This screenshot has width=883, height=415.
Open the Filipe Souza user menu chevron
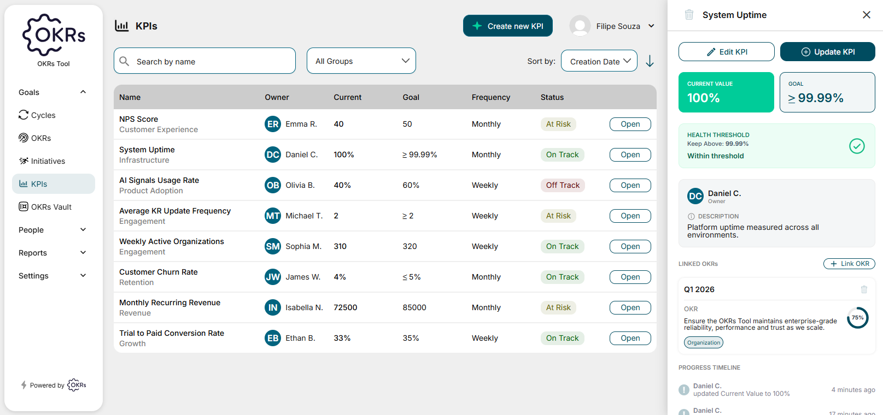click(x=651, y=26)
